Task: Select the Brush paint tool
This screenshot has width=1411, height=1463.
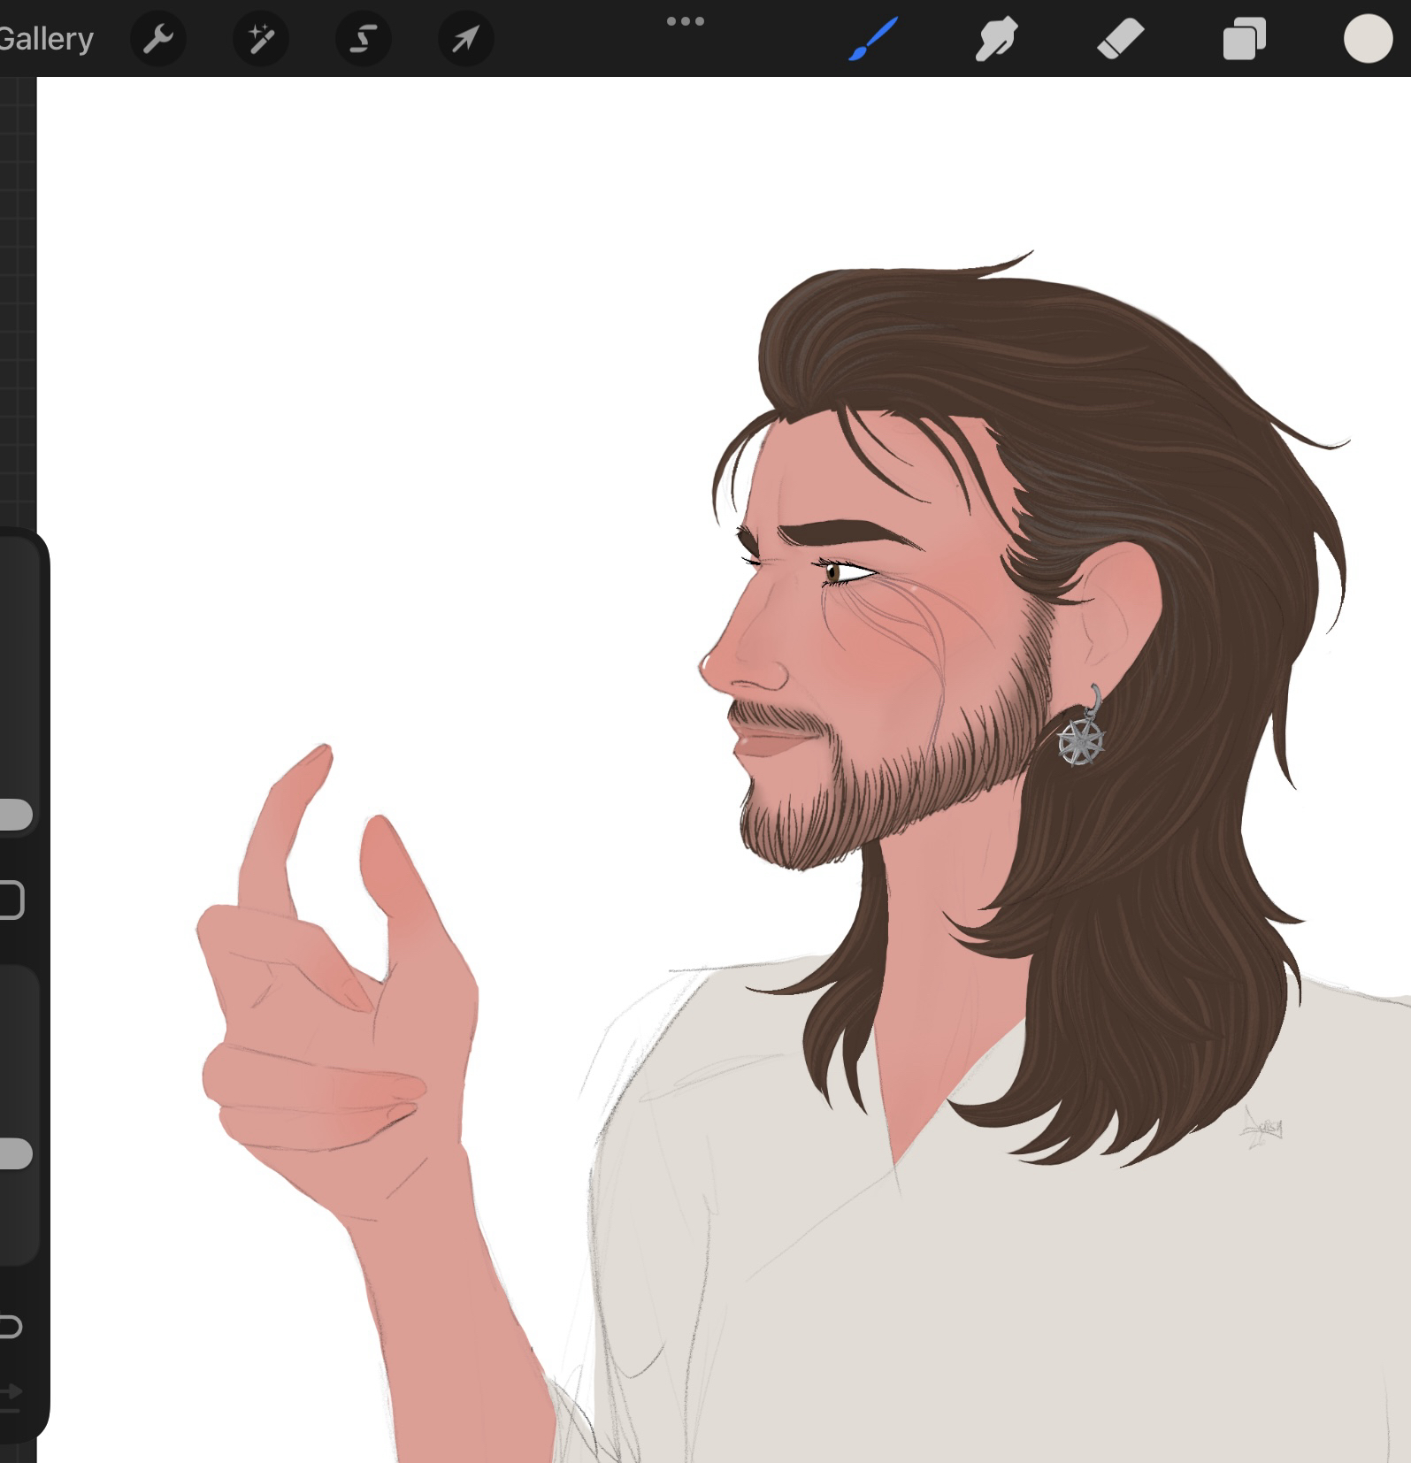Action: coord(874,39)
